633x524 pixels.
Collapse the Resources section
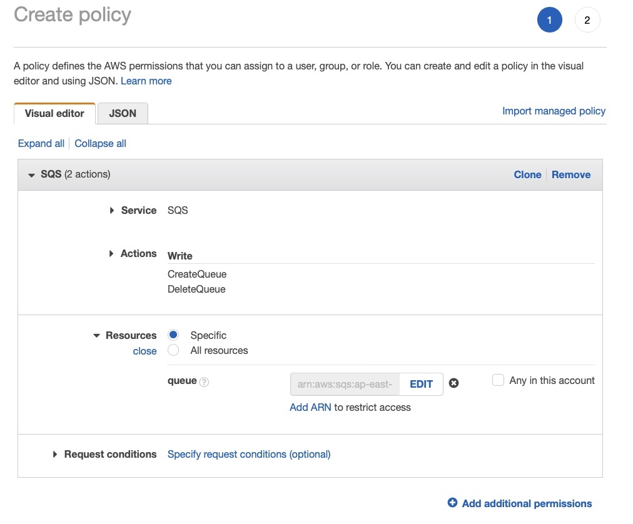coord(96,336)
